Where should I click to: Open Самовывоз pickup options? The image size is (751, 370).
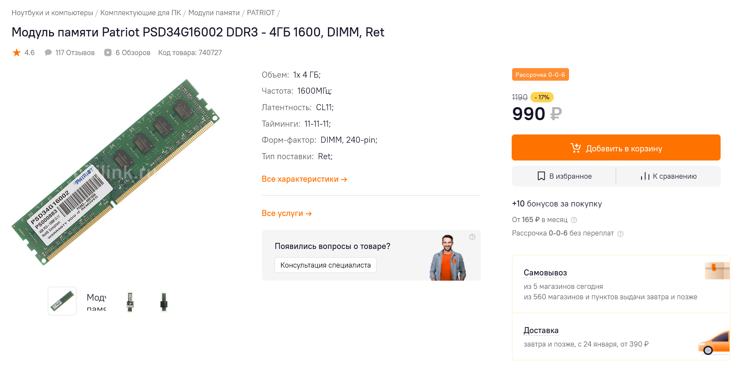[545, 273]
